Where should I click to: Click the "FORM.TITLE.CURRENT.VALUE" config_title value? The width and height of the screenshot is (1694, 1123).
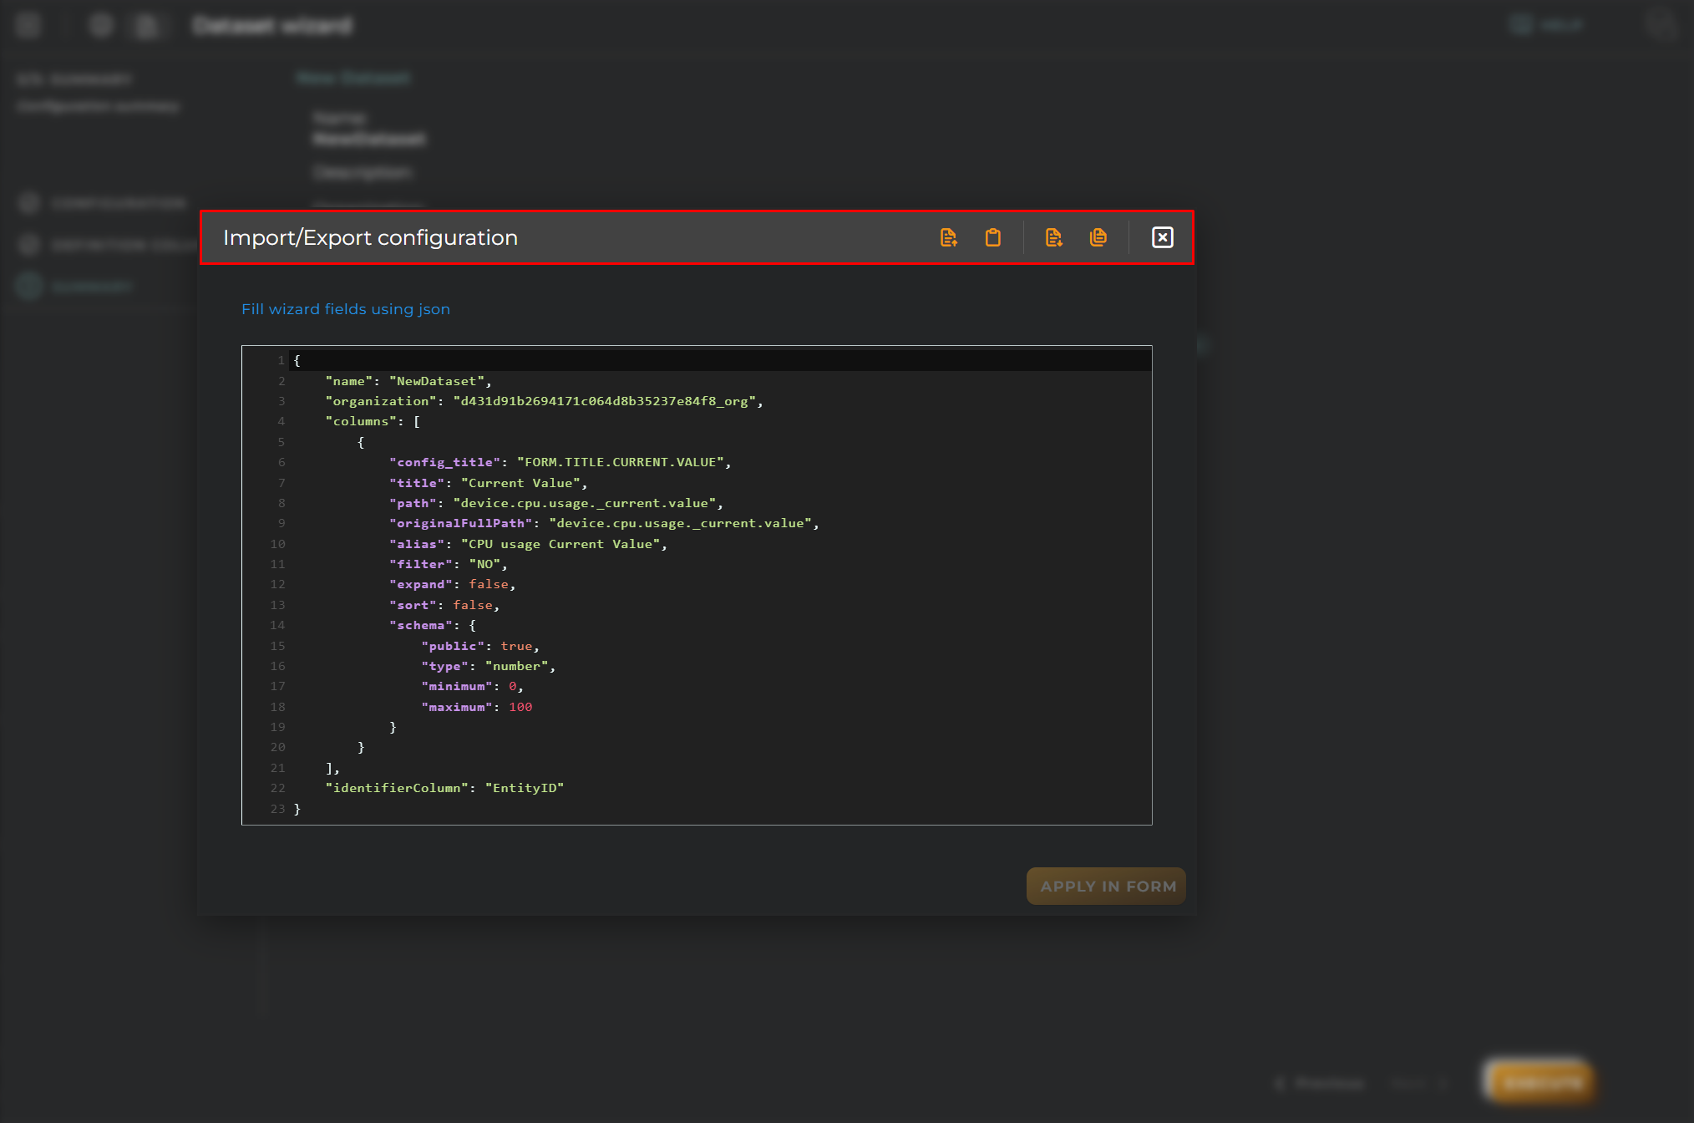coord(620,462)
